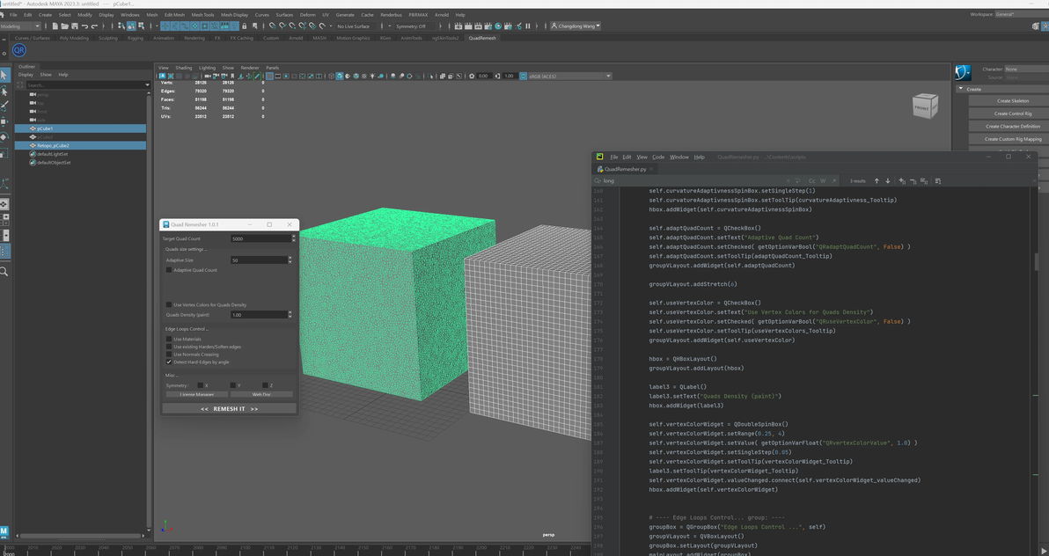The image size is (1049, 556).
Task: Open the Mesh Tools menu
Action: pos(202,15)
